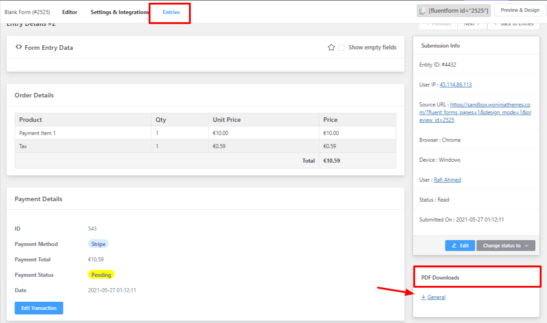Image resolution: width=547 pixels, height=323 pixels.
Task: Copy the fluentform id="2525" shortcode
Action: pyautogui.click(x=458, y=11)
